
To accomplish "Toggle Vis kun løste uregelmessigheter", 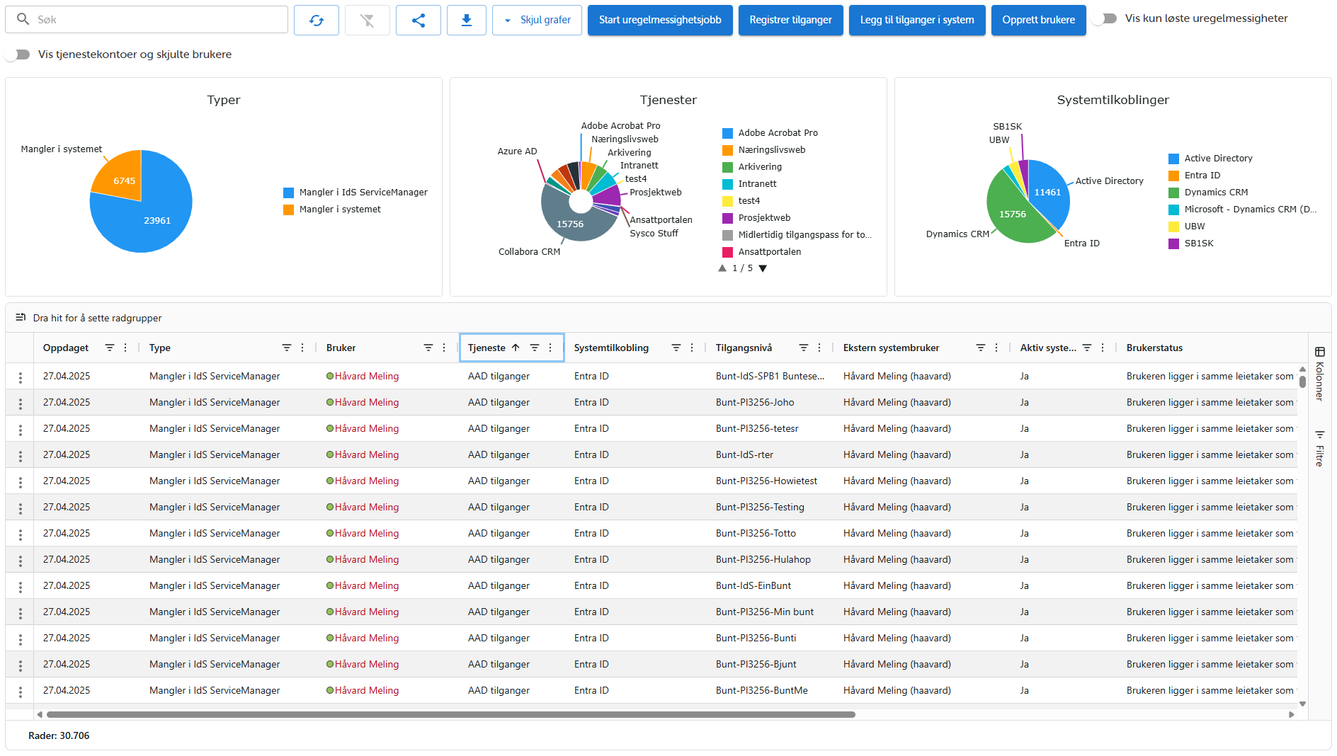I will (x=1105, y=19).
